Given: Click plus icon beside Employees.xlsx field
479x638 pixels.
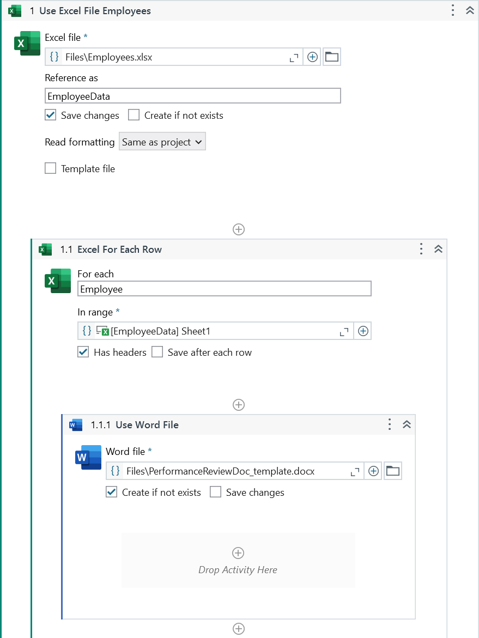Looking at the screenshot, I should [x=312, y=57].
